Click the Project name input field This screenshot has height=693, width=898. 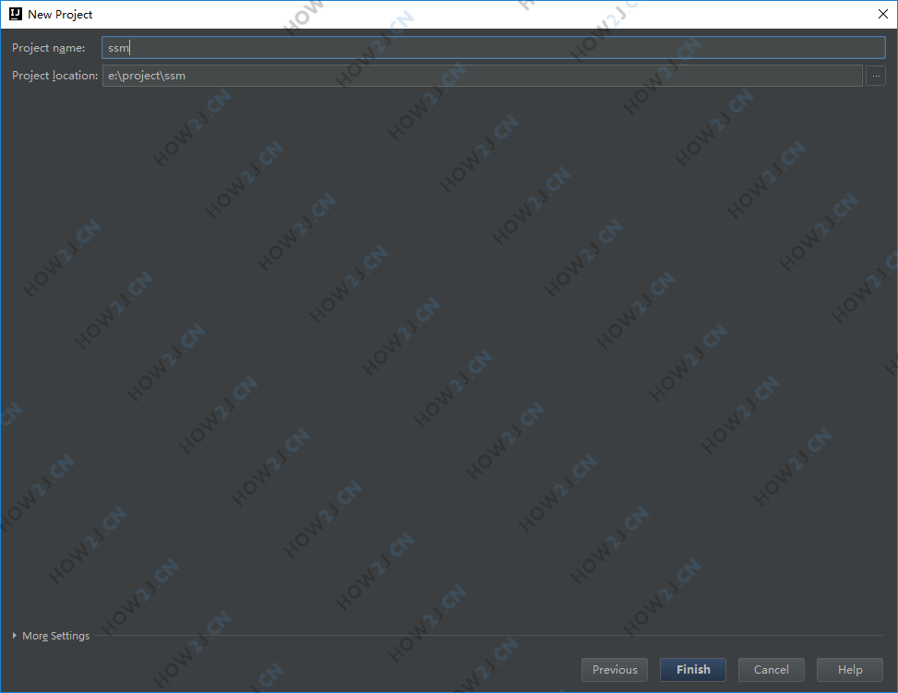(494, 48)
